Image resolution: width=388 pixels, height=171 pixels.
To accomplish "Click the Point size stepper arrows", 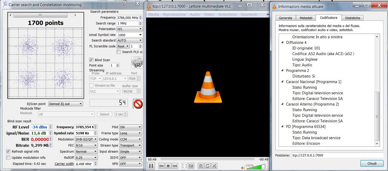I will (x=118, y=65).
